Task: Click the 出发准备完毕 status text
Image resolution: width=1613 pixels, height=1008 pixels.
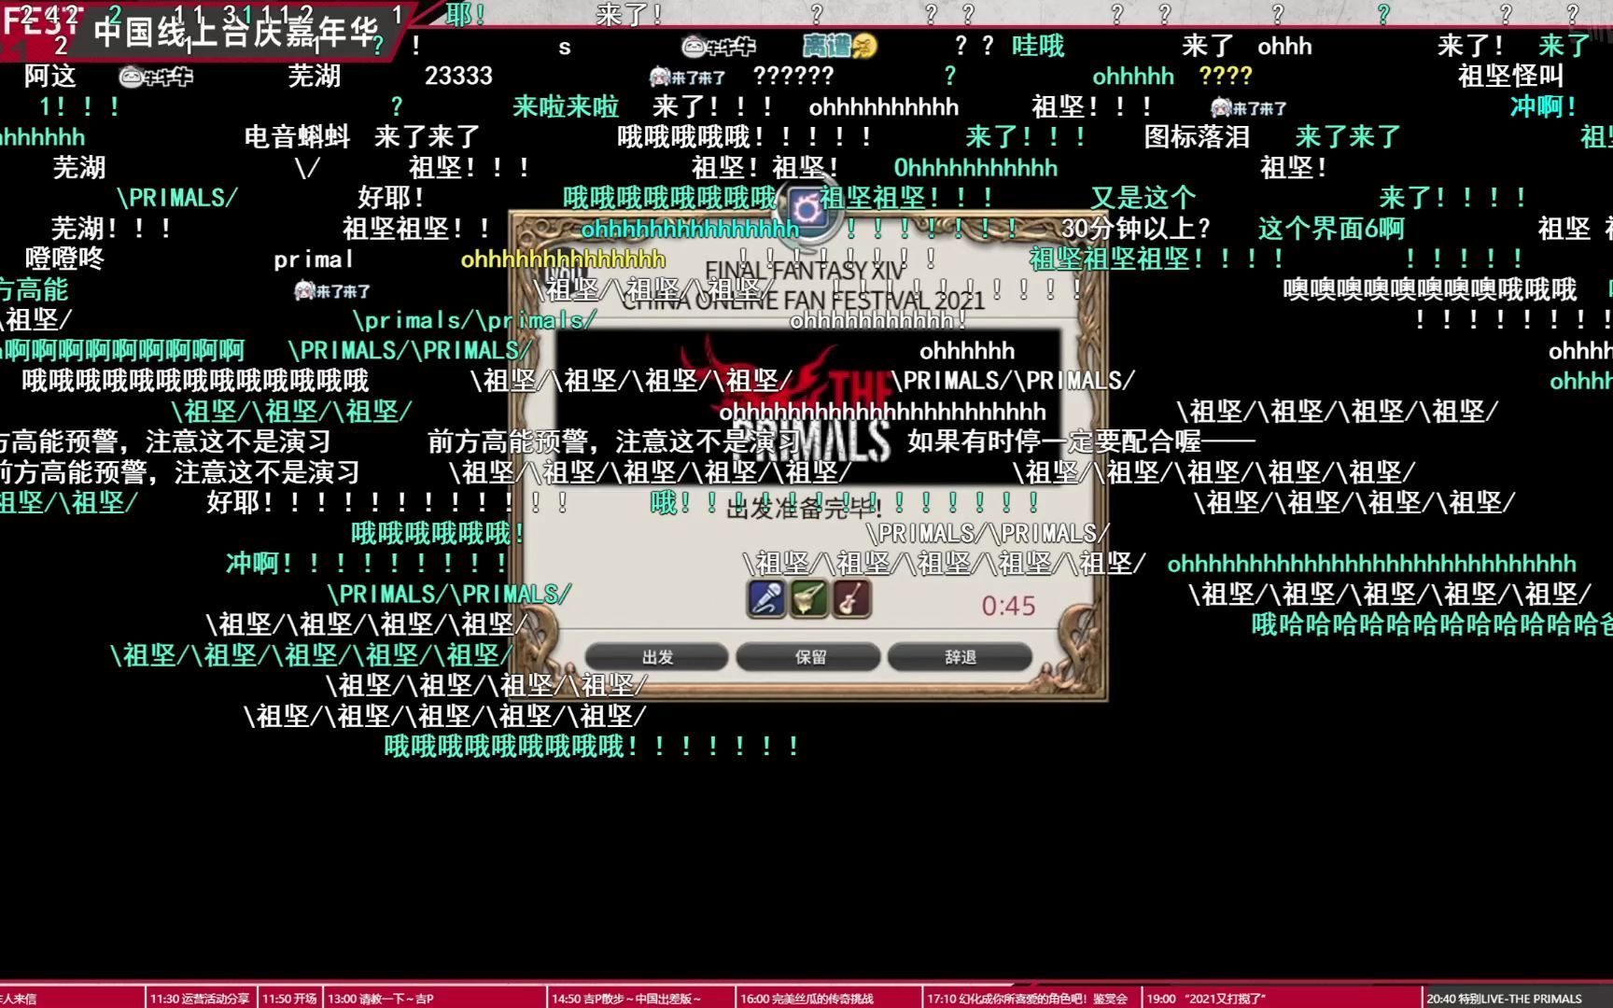Action: point(803,510)
